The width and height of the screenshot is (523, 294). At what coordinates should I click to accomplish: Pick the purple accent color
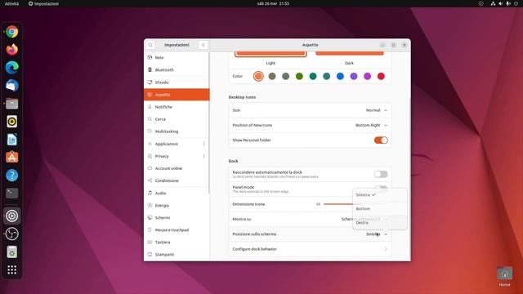click(x=354, y=76)
